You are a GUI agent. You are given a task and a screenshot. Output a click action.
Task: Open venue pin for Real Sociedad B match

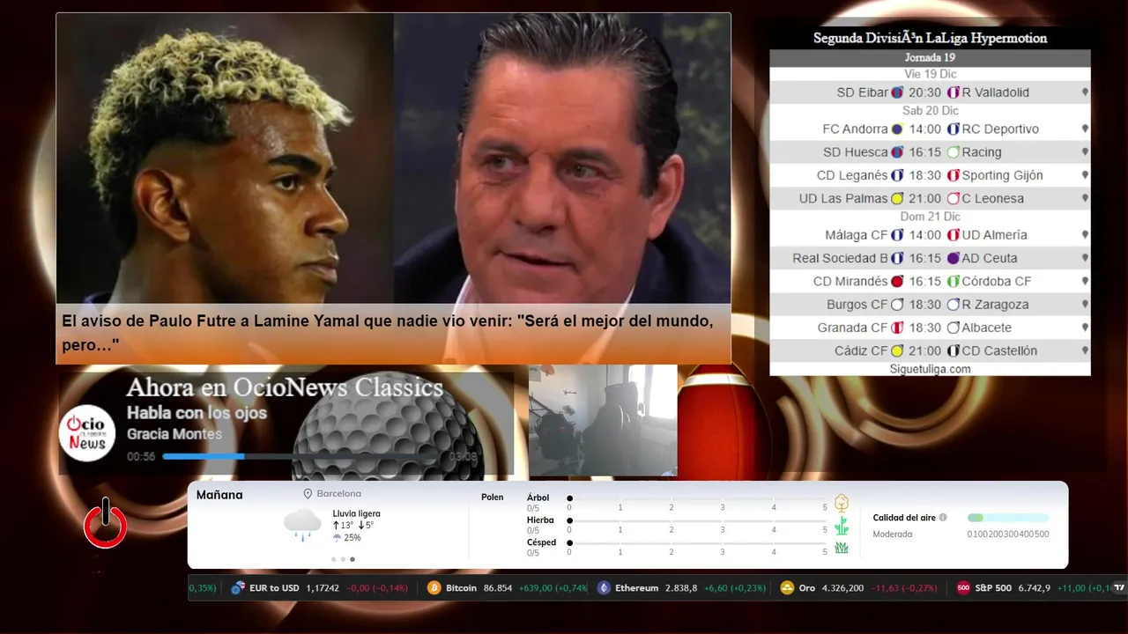click(1085, 258)
